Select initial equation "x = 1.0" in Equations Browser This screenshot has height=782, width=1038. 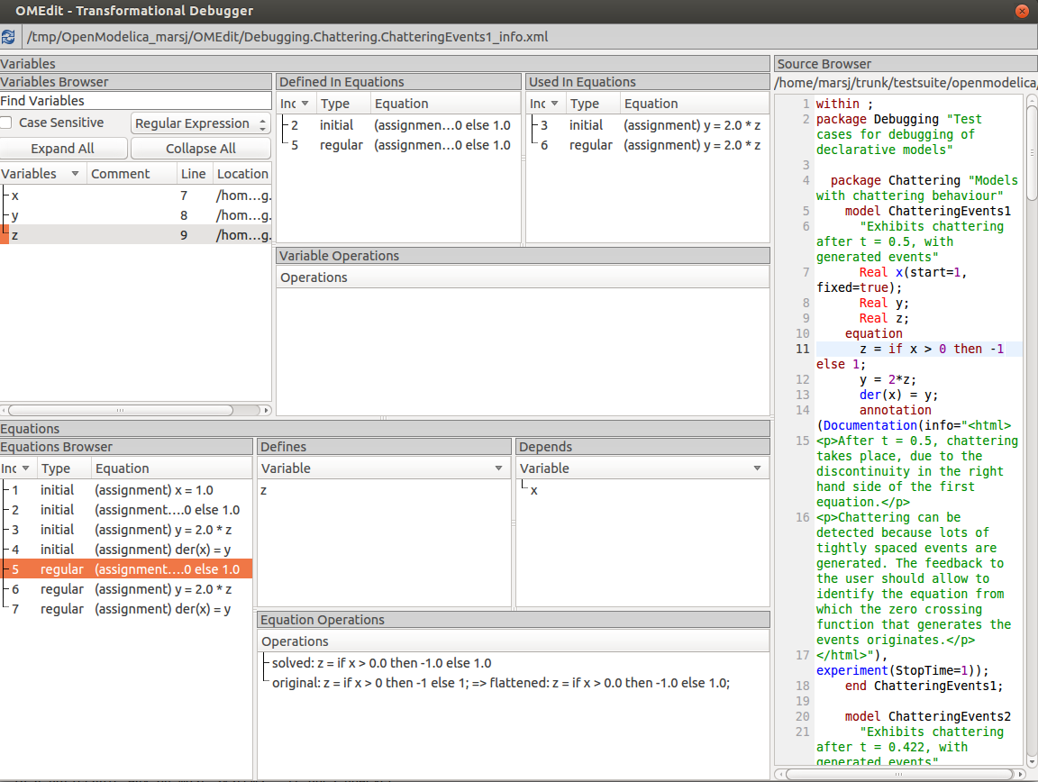135,489
